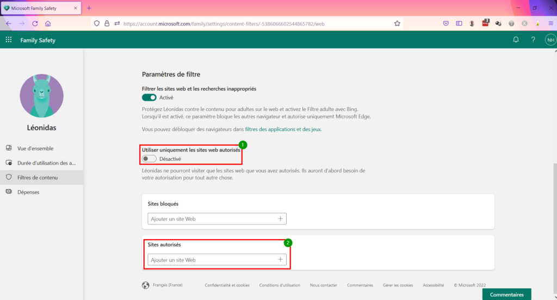Click the Pocket save icon
The width and height of the screenshot is (557, 300).
point(446,23)
